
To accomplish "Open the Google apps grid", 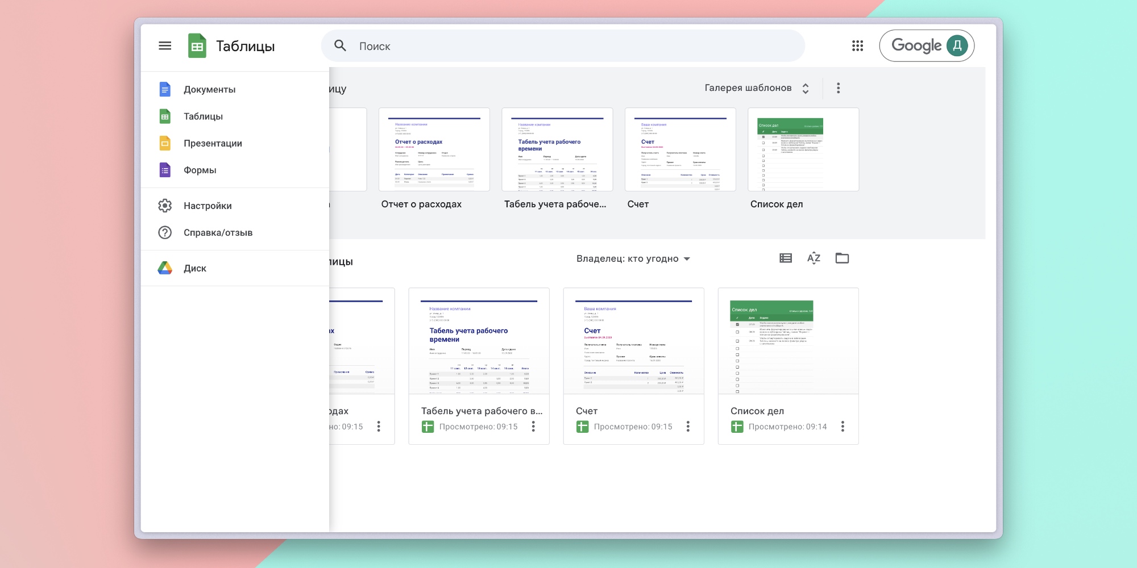I will 857,46.
